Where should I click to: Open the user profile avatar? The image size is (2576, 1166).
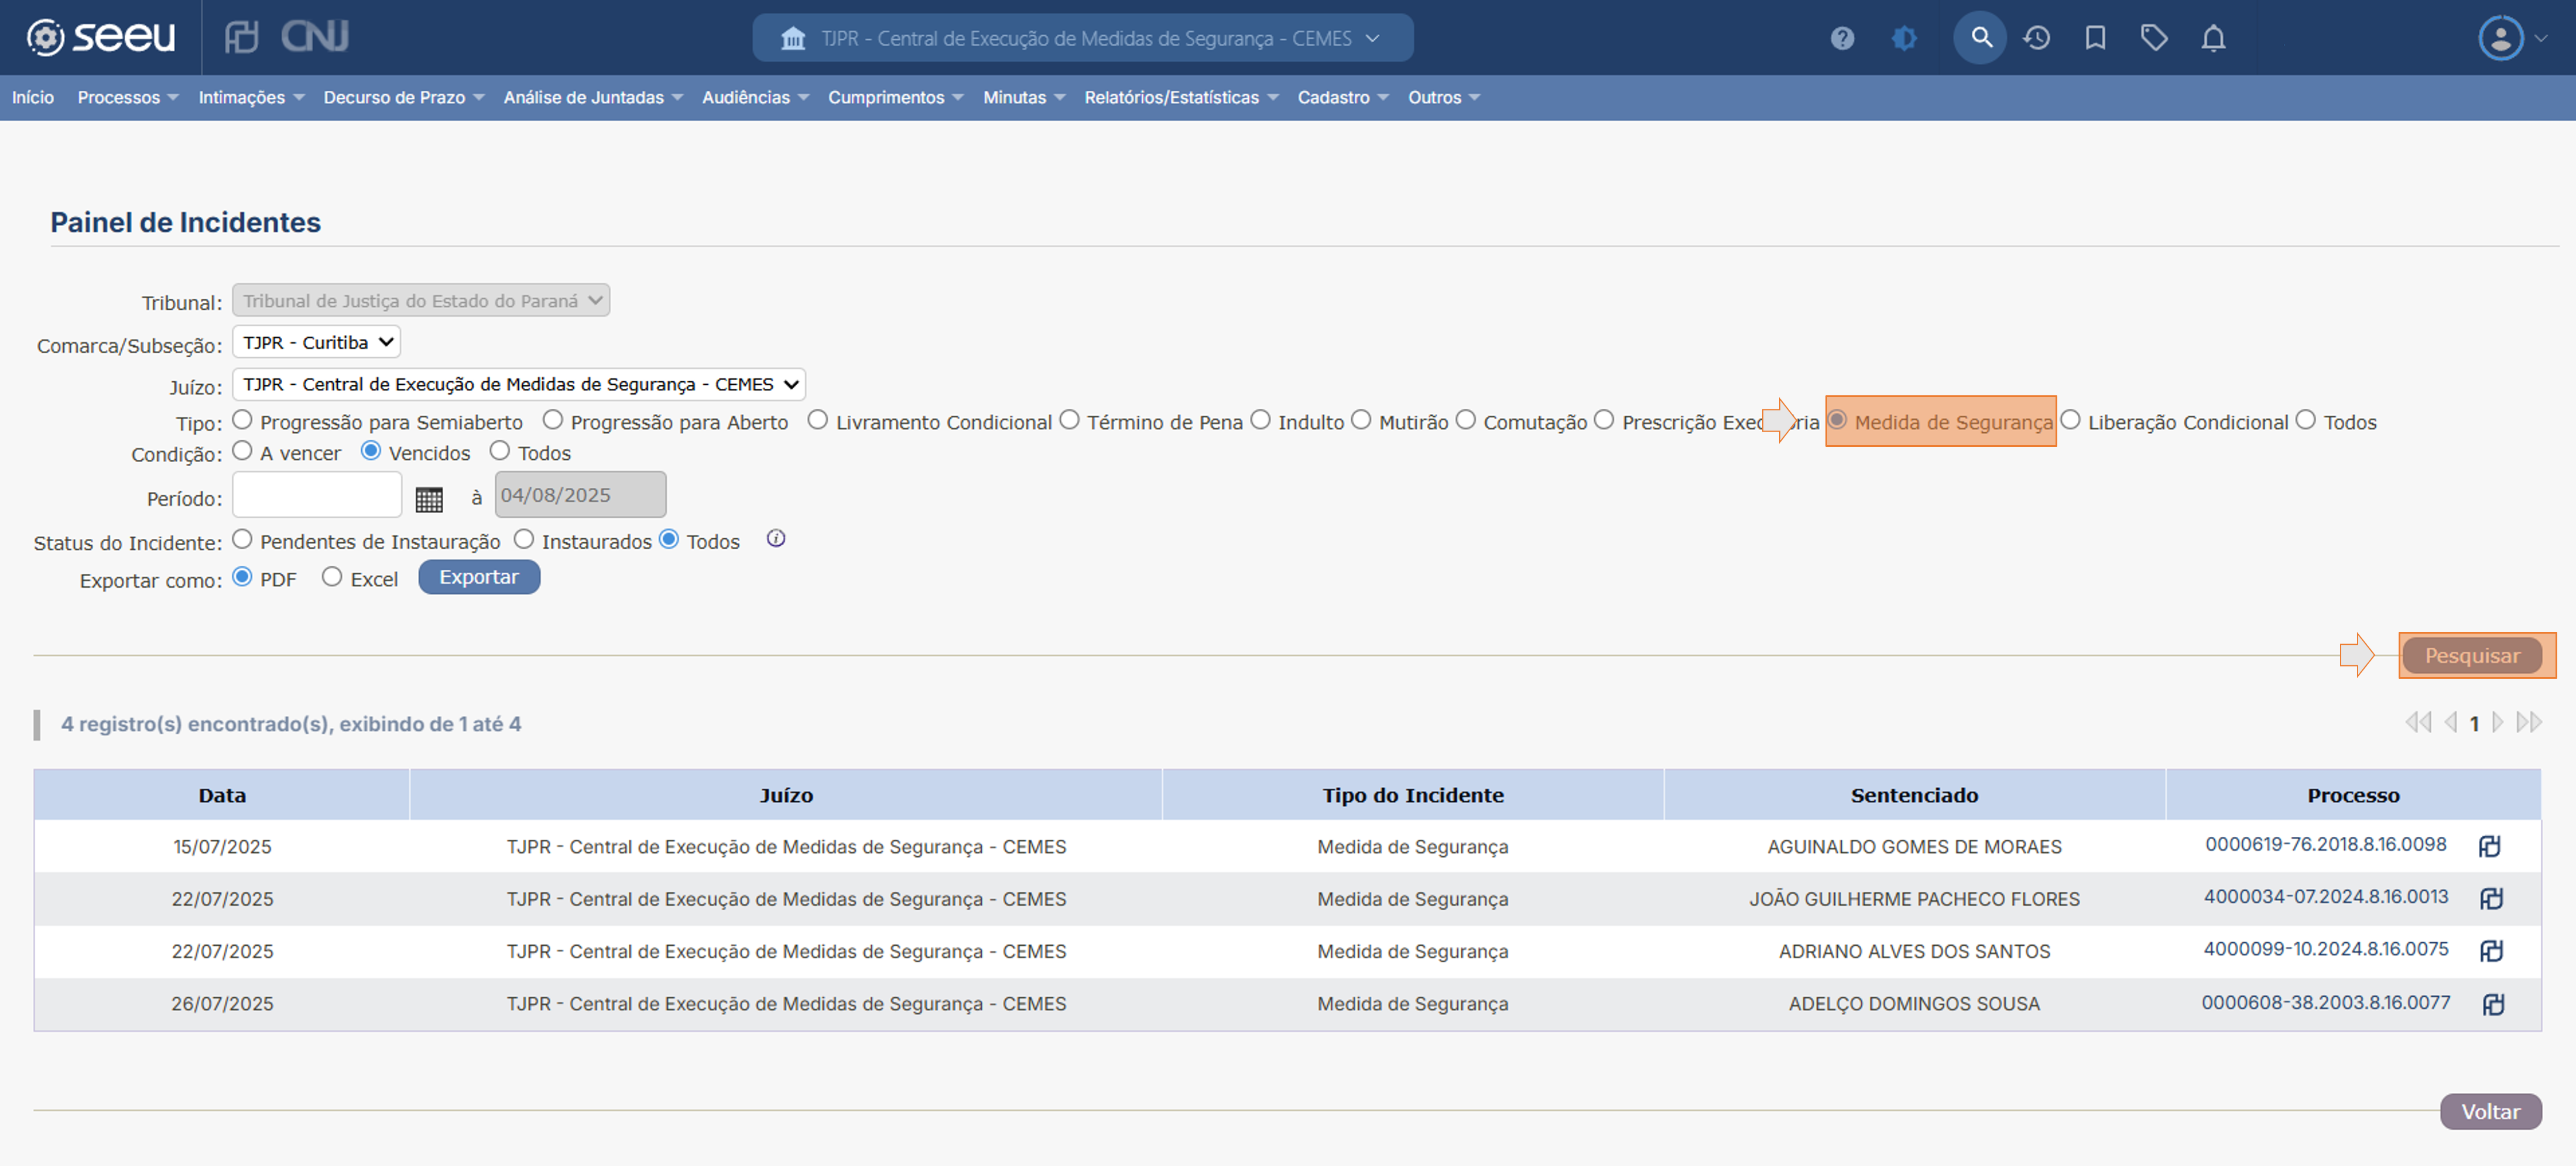point(2500,38)
